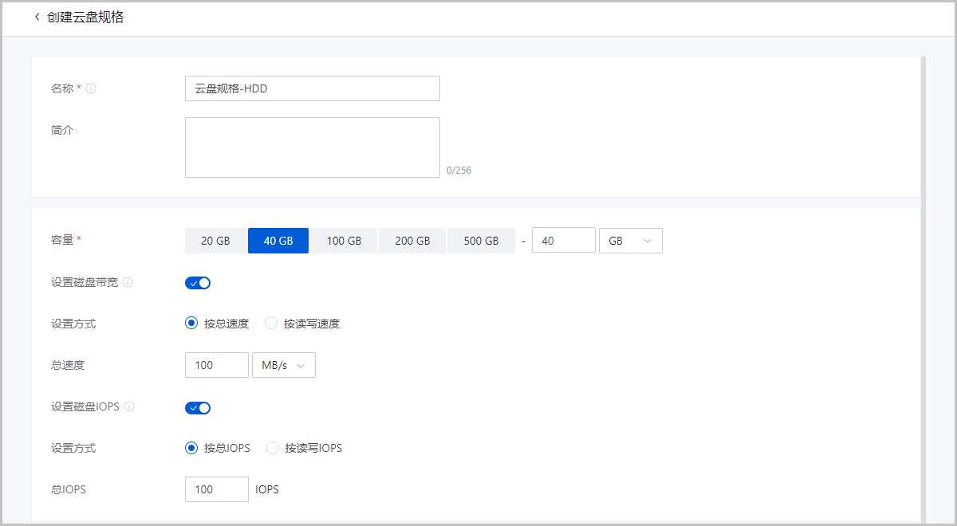The width and height of the screenshot is (957, 526).
Task: Select the 按读写IOPS radio option
Action: click(x=273, y=448)
